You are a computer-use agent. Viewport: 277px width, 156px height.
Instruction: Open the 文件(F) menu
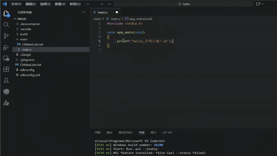pos(16,4)
